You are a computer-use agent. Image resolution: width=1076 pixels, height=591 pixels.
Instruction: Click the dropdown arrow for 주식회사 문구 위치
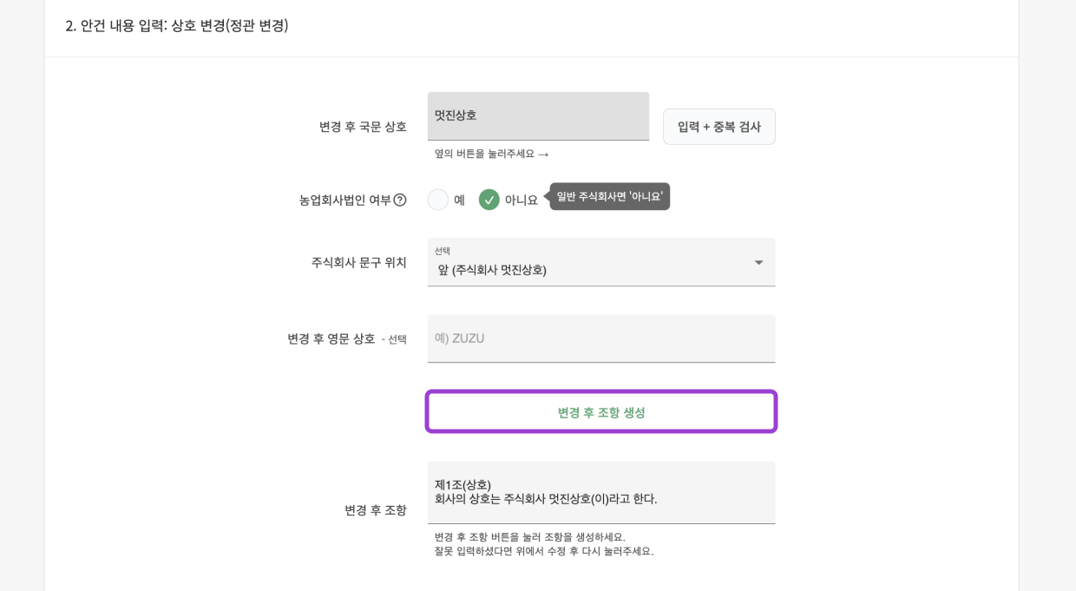click(x=758, y=262)
